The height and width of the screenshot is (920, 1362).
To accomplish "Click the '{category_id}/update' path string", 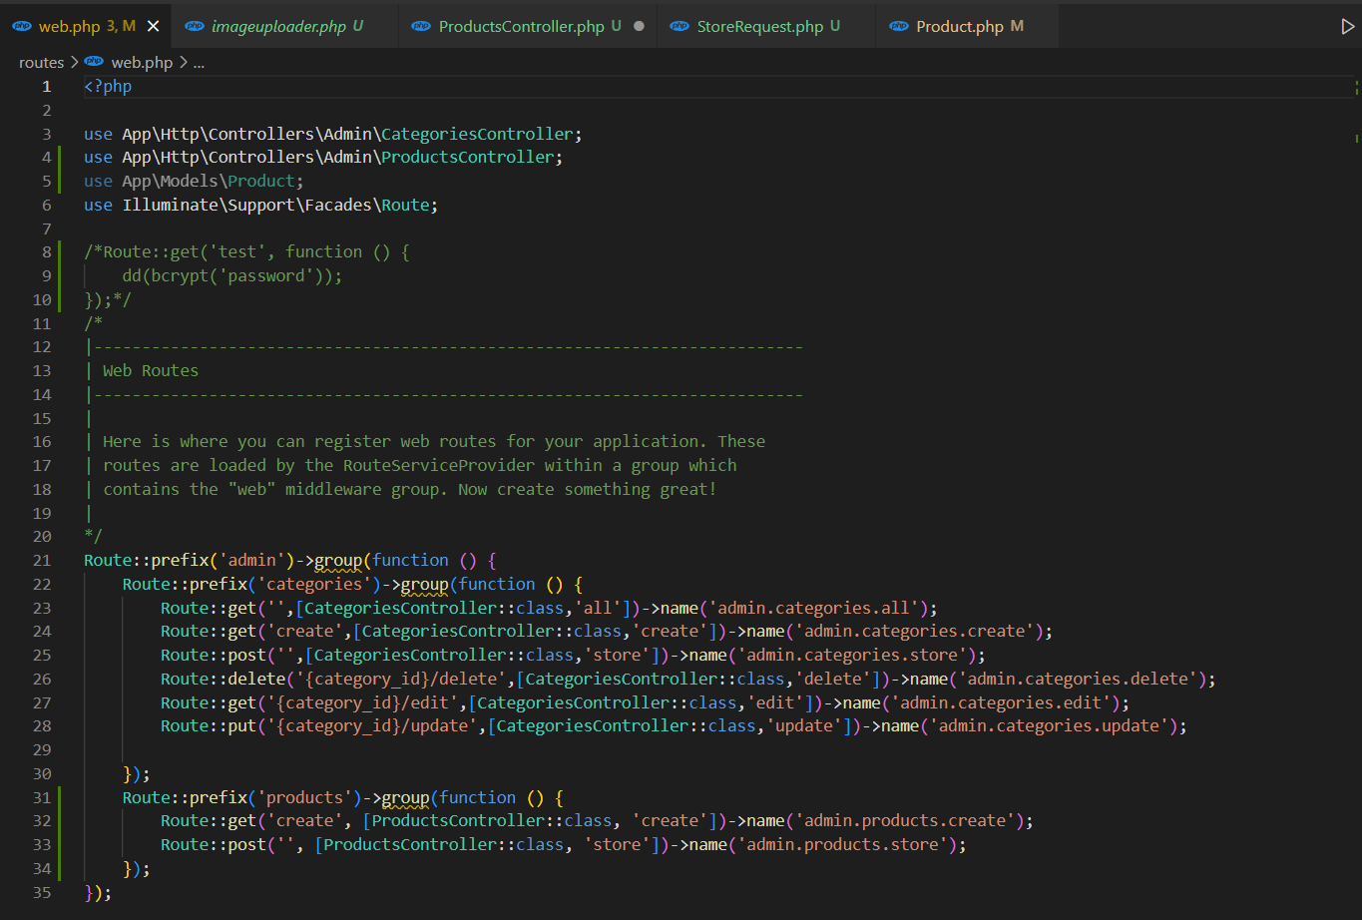I will pyautogui.click(x=371, y=725).
